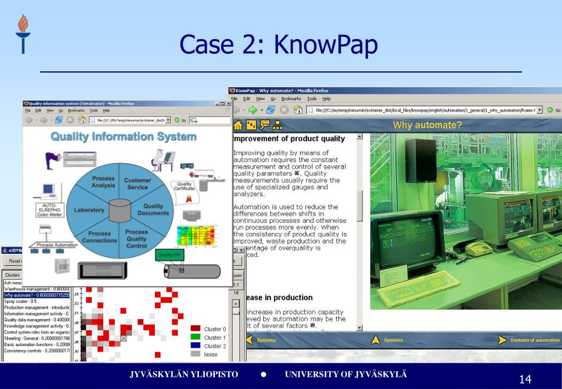
Task: Click the Back arrow in the Quality Information System window
Action: click(x=29, y=120)
